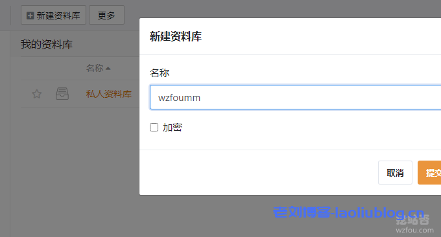Viewport: 441px width, 237px height.
Task: Select the 我的资料库 section heading
Action: (47, 45)
